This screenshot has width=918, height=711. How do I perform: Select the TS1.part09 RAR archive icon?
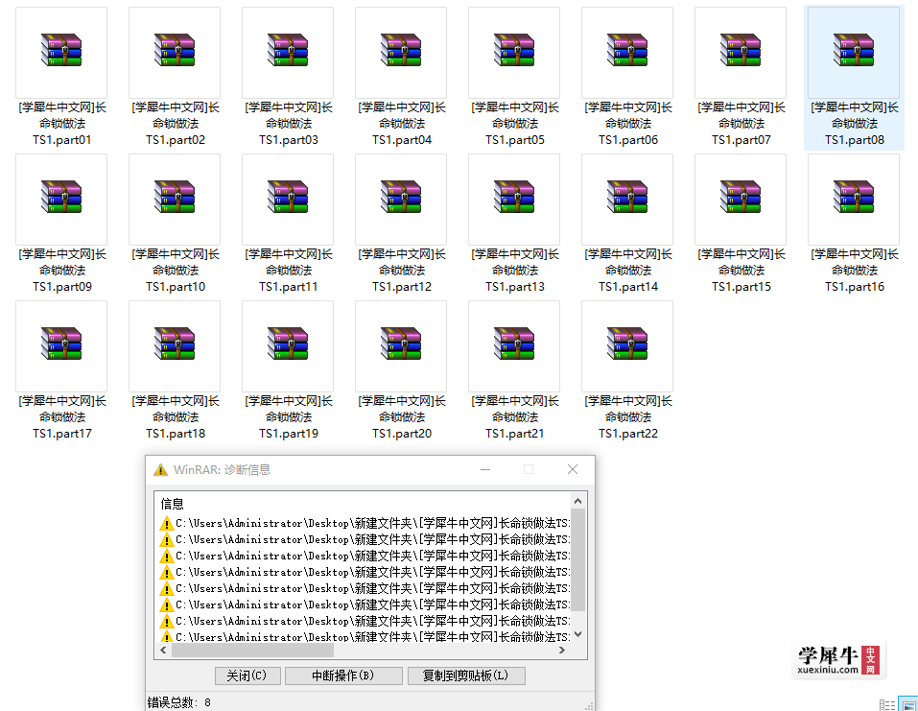(61, 196)
